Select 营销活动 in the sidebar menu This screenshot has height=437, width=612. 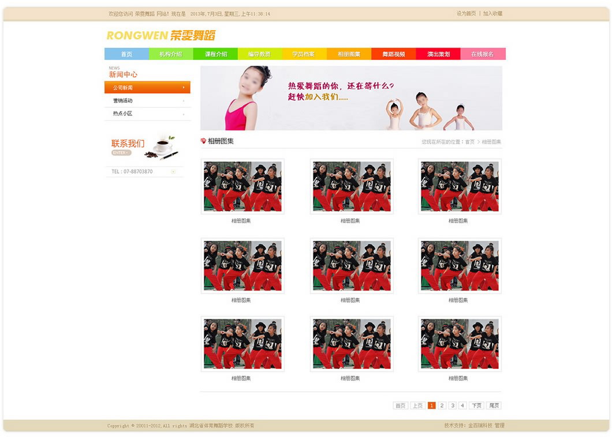pyautogui.click(x=147, y=100)
